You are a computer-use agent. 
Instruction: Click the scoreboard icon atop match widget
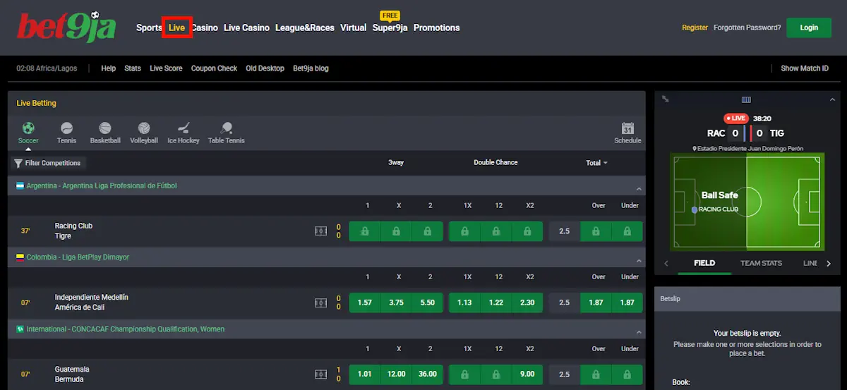tap(746, 99)
